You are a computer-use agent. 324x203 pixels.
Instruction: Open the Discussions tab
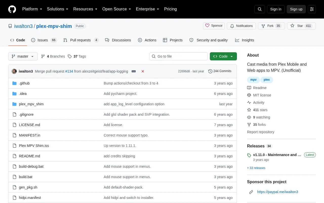tap(118, 40)
